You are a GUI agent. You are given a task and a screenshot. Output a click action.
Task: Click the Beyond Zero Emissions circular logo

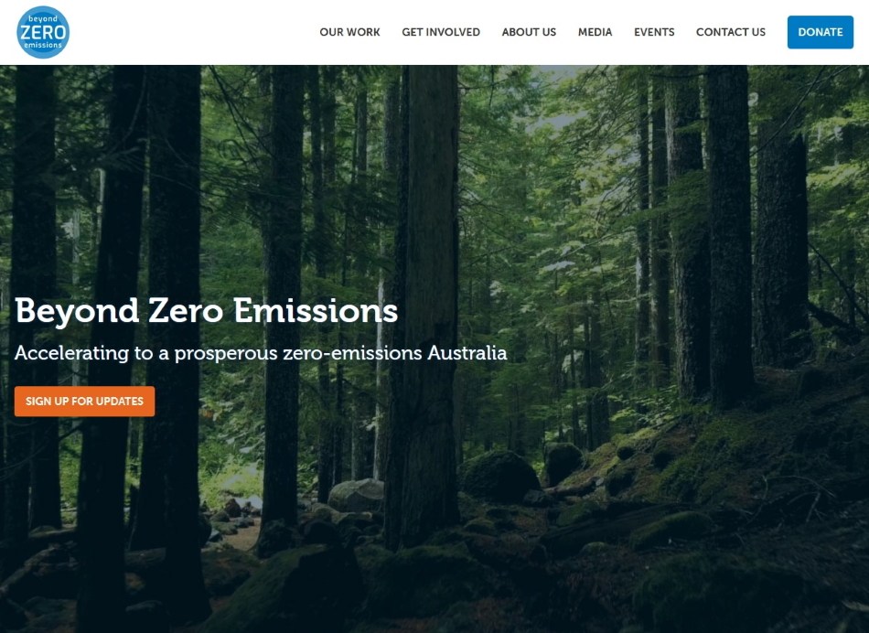43,32
